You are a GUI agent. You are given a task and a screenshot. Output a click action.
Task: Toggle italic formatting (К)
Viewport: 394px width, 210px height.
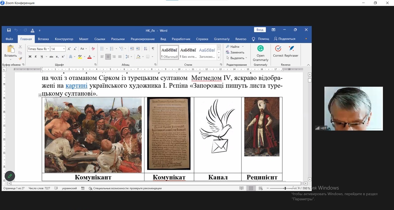(x=36, y=57)
